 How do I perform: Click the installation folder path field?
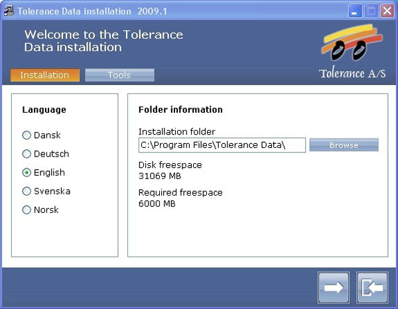point(222,145)
